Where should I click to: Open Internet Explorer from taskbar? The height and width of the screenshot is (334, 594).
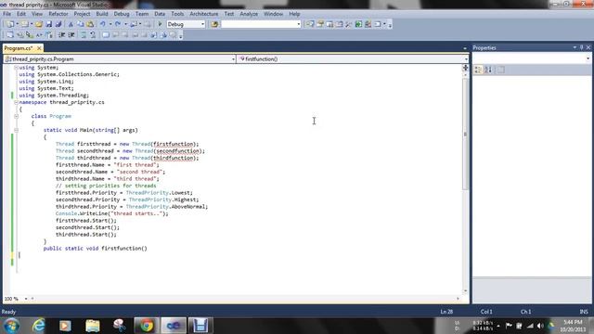click(x=38, y=326)
